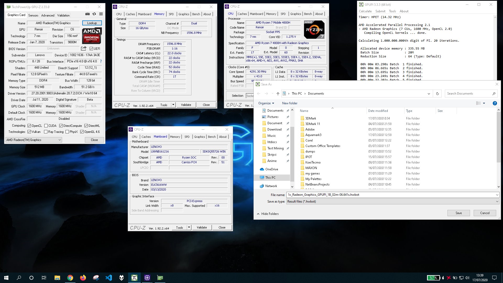Open the GPU-Z hamburger menu
503x283 pixels.
coord(101,14)
